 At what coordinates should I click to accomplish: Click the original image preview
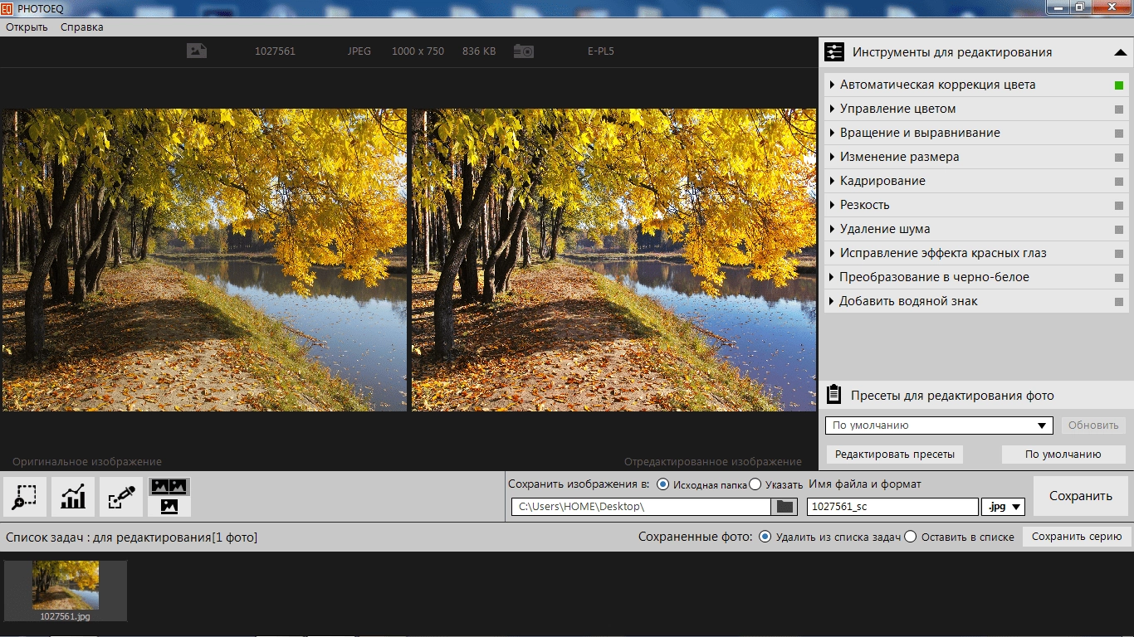click(204, 260)
